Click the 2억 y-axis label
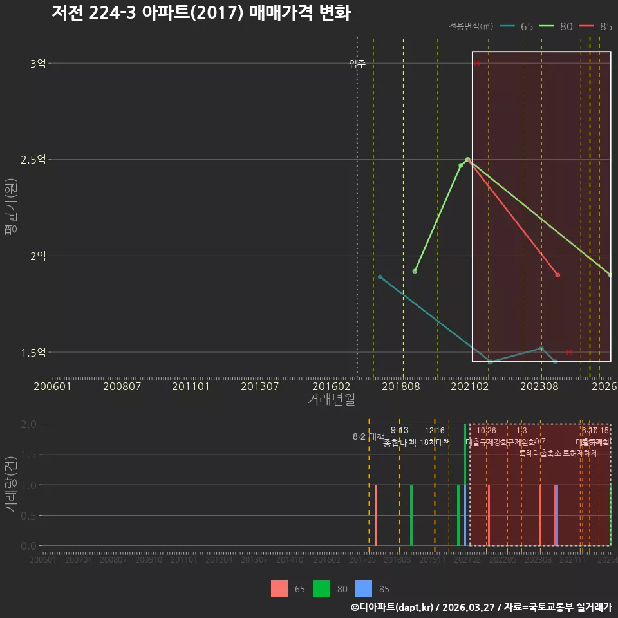This screenshot has width=618, height=618. (38, 256)
